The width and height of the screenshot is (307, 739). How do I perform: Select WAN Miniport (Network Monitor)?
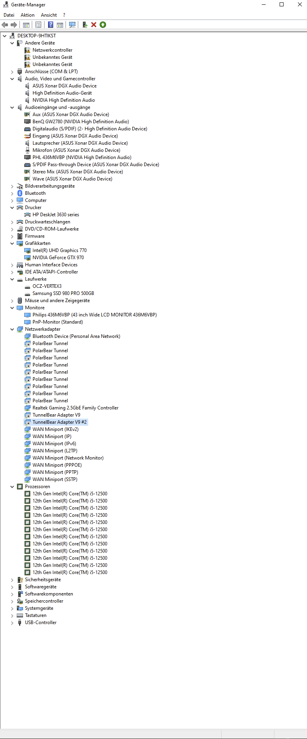tap(68, 458)
